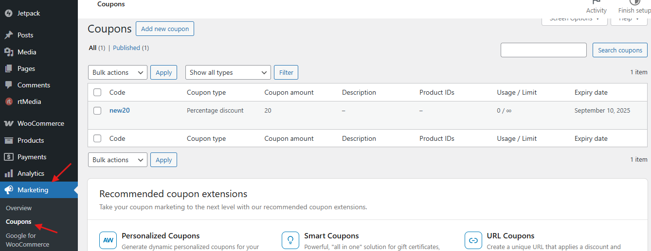Viewport: 651px width, 251px height.
Task: Click the Smart Coupons title
Action: coord(331,236)
